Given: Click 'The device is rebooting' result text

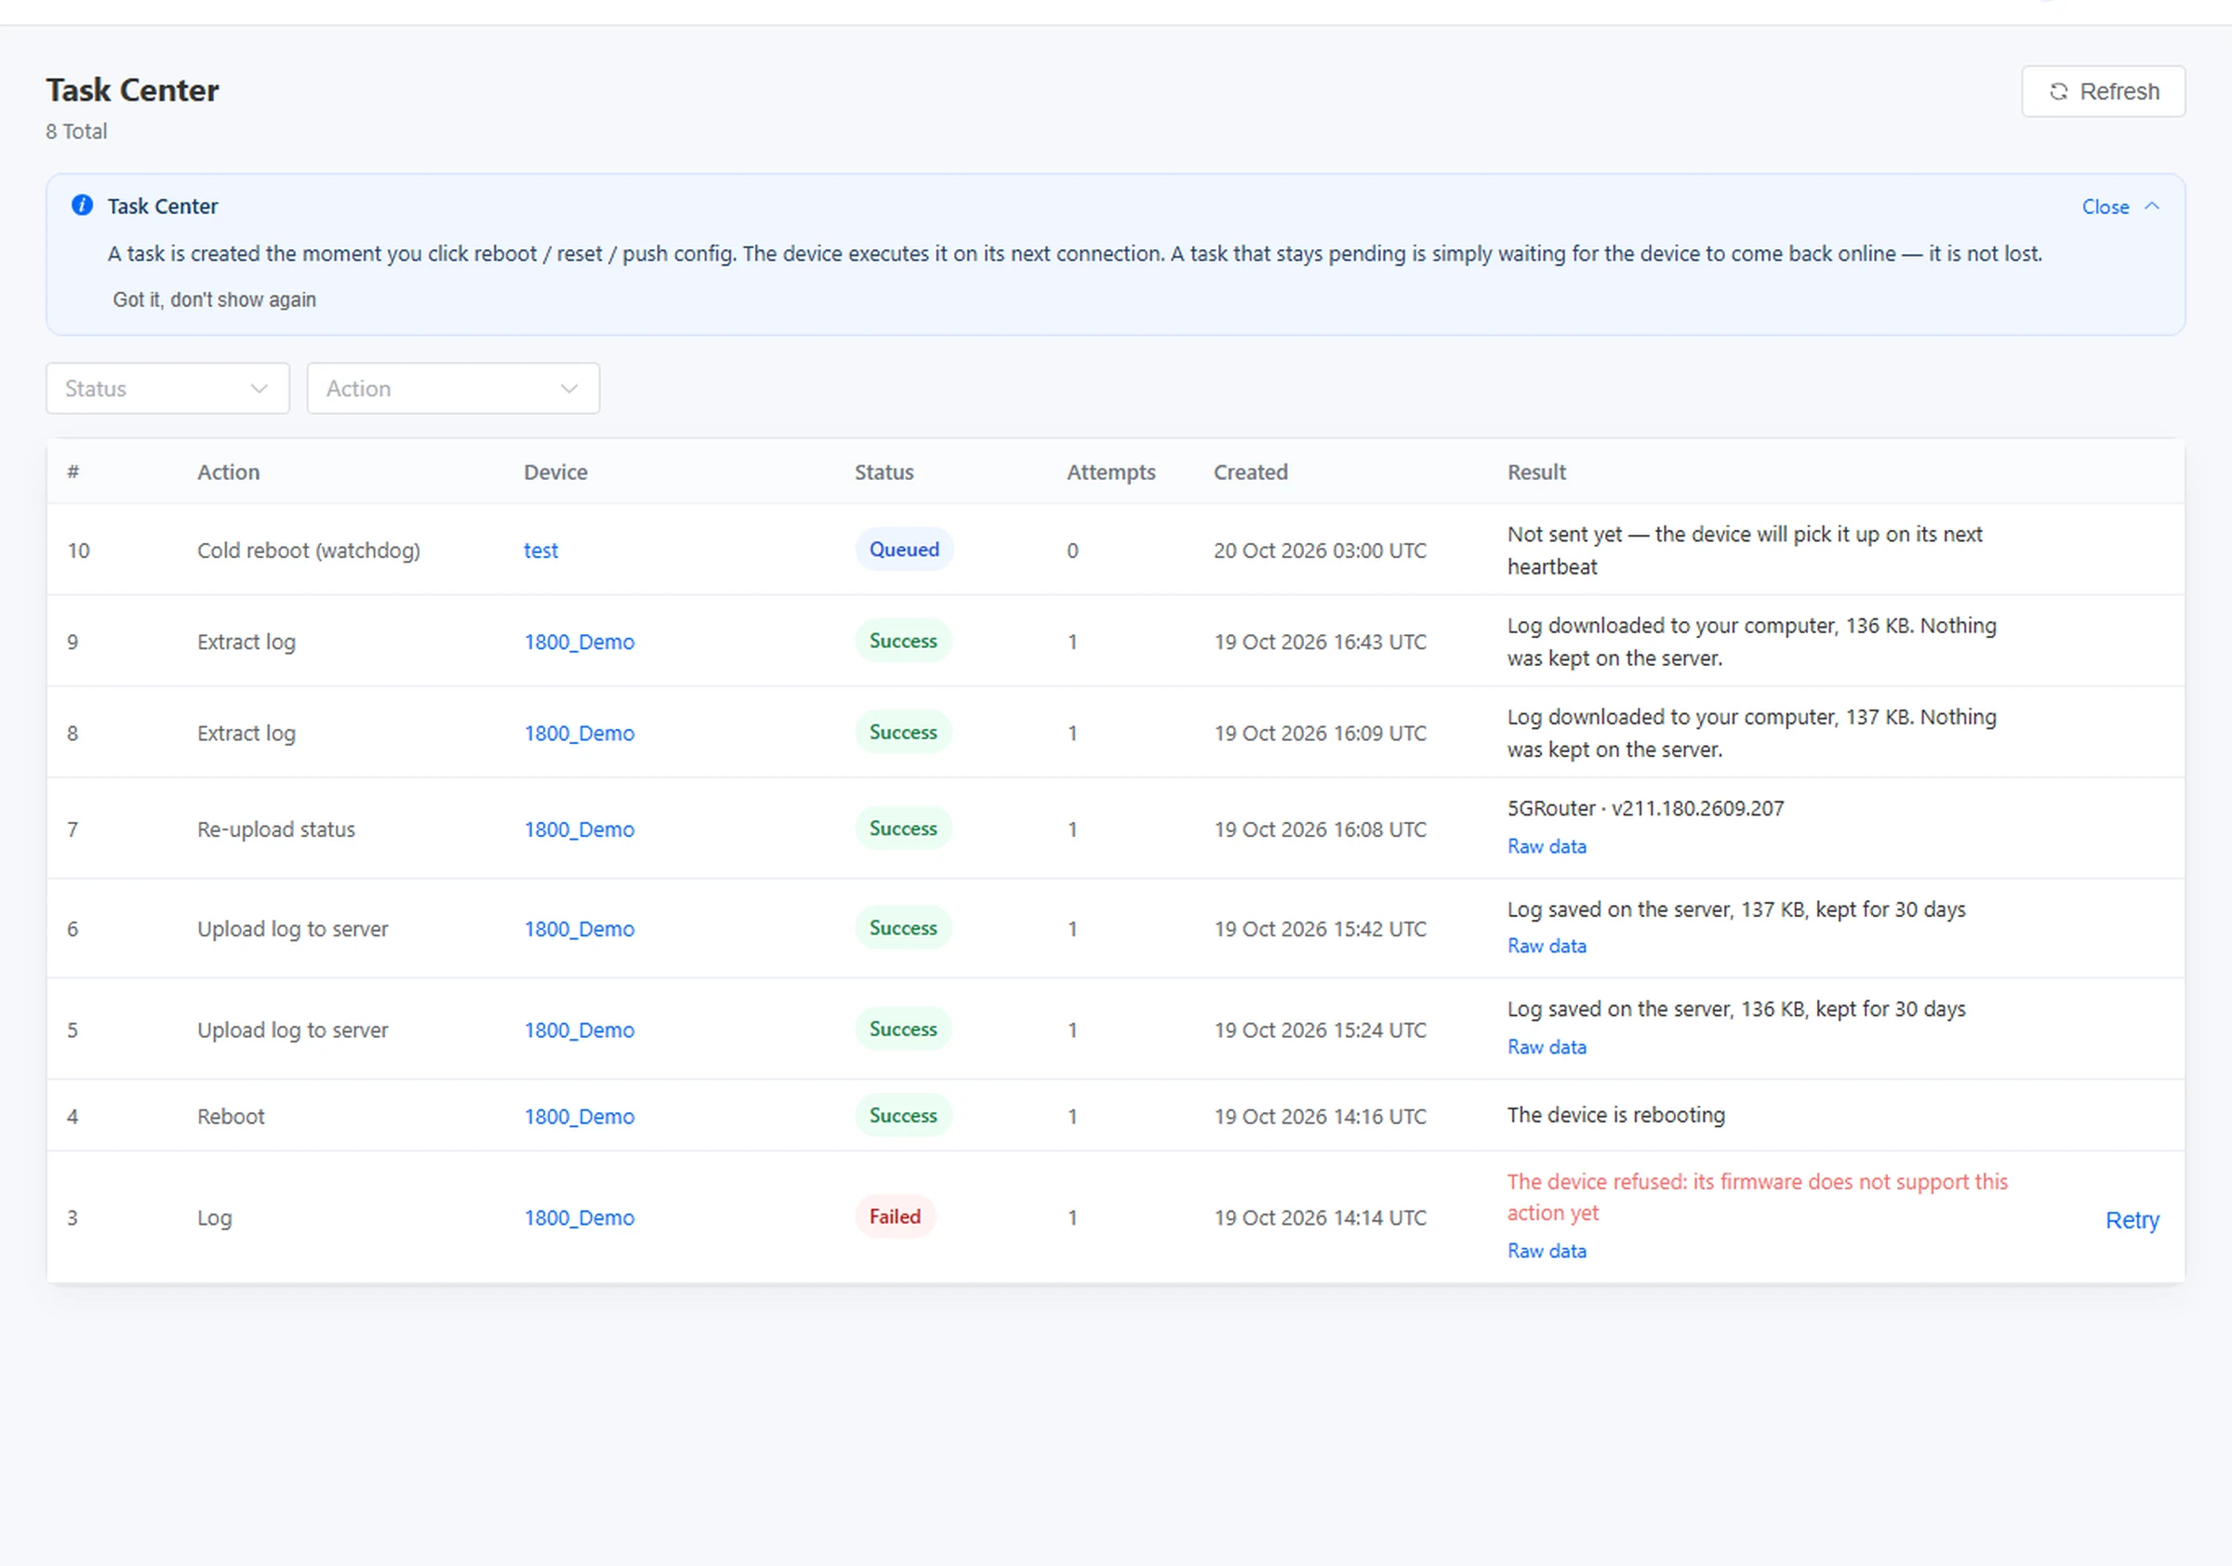Looking at the screenshot, I should tap(1615, 1115).
